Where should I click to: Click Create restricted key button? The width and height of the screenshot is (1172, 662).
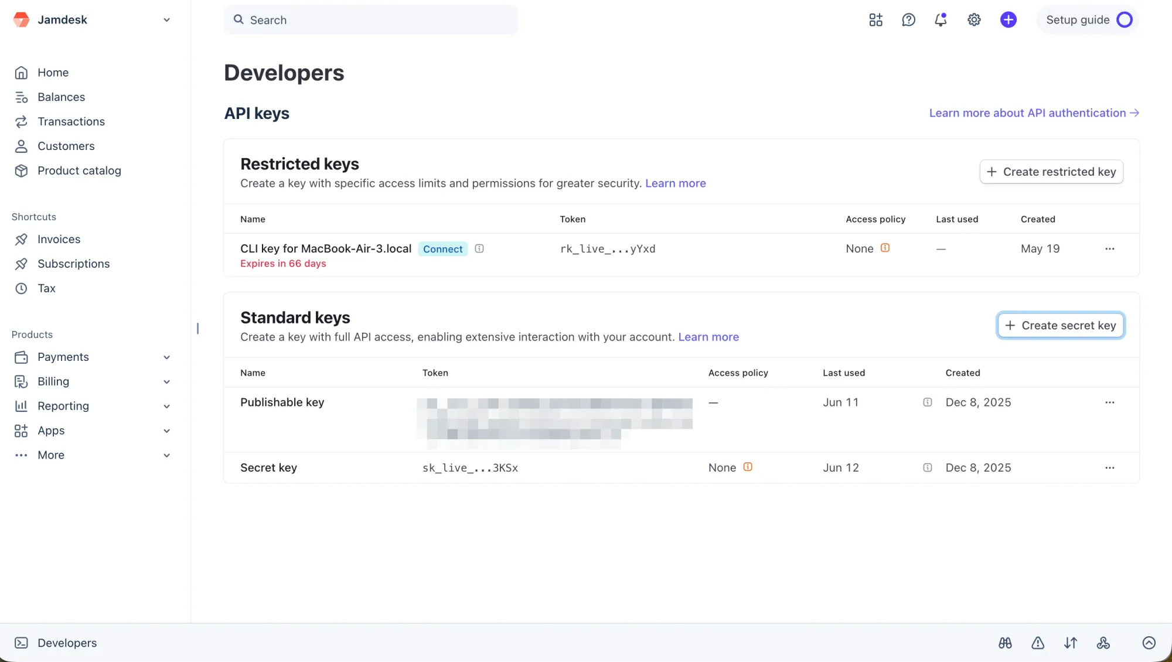tap(1051, 172)
